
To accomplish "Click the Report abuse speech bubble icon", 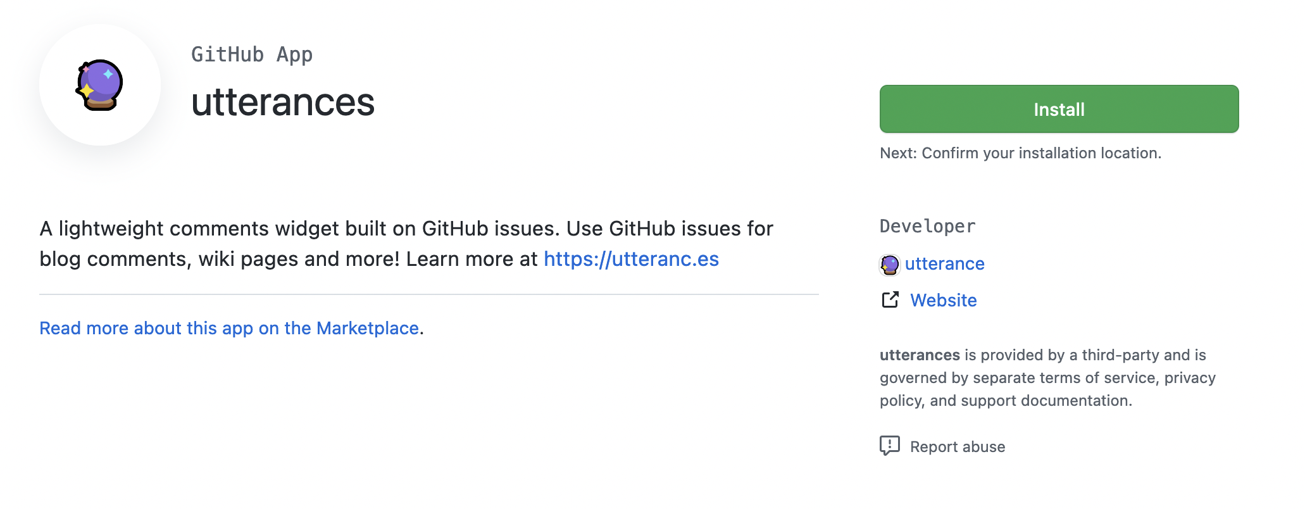I will [889, 446].
